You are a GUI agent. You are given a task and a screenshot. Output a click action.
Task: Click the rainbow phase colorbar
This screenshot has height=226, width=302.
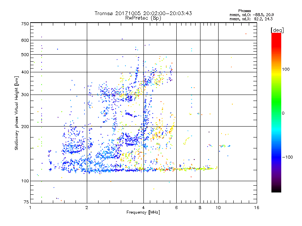tap(276, 113)
